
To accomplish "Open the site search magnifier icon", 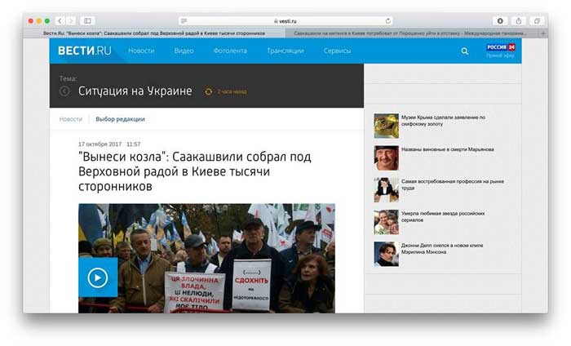I will 465,51.
